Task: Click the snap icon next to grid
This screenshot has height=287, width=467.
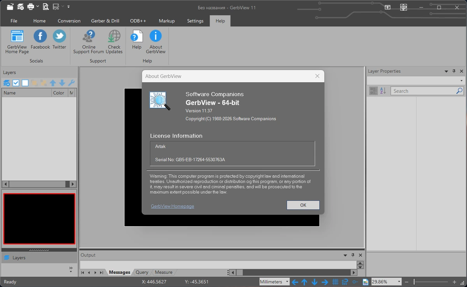Action: coord(345,282)
